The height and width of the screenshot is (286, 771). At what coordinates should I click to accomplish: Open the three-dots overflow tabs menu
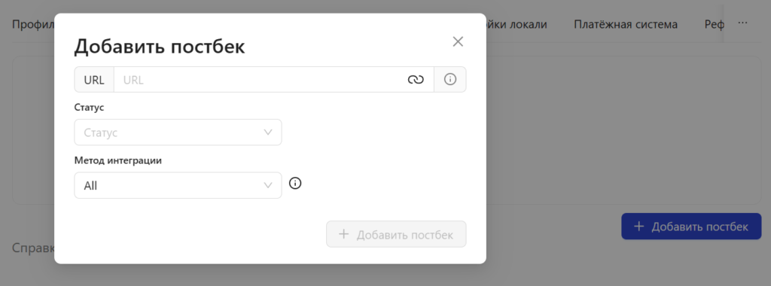(x=742, y=23)
